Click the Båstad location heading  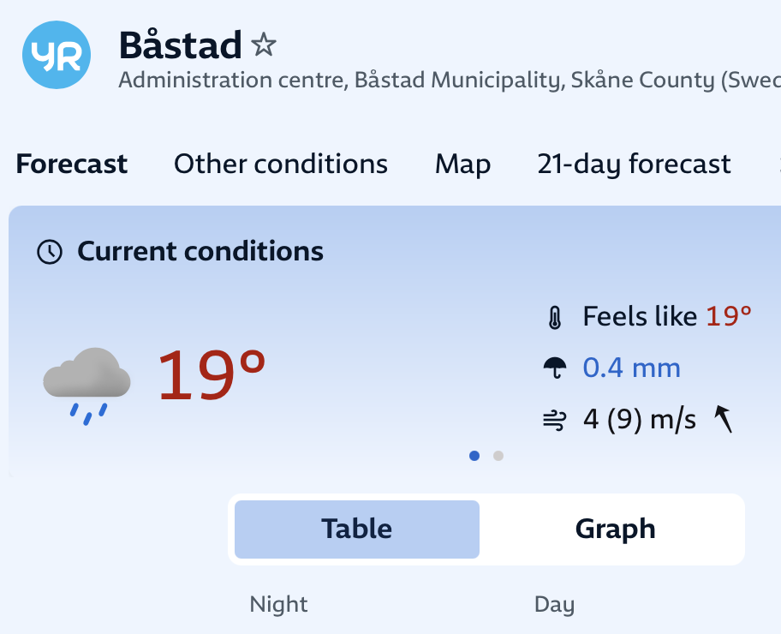coord(180,45)
